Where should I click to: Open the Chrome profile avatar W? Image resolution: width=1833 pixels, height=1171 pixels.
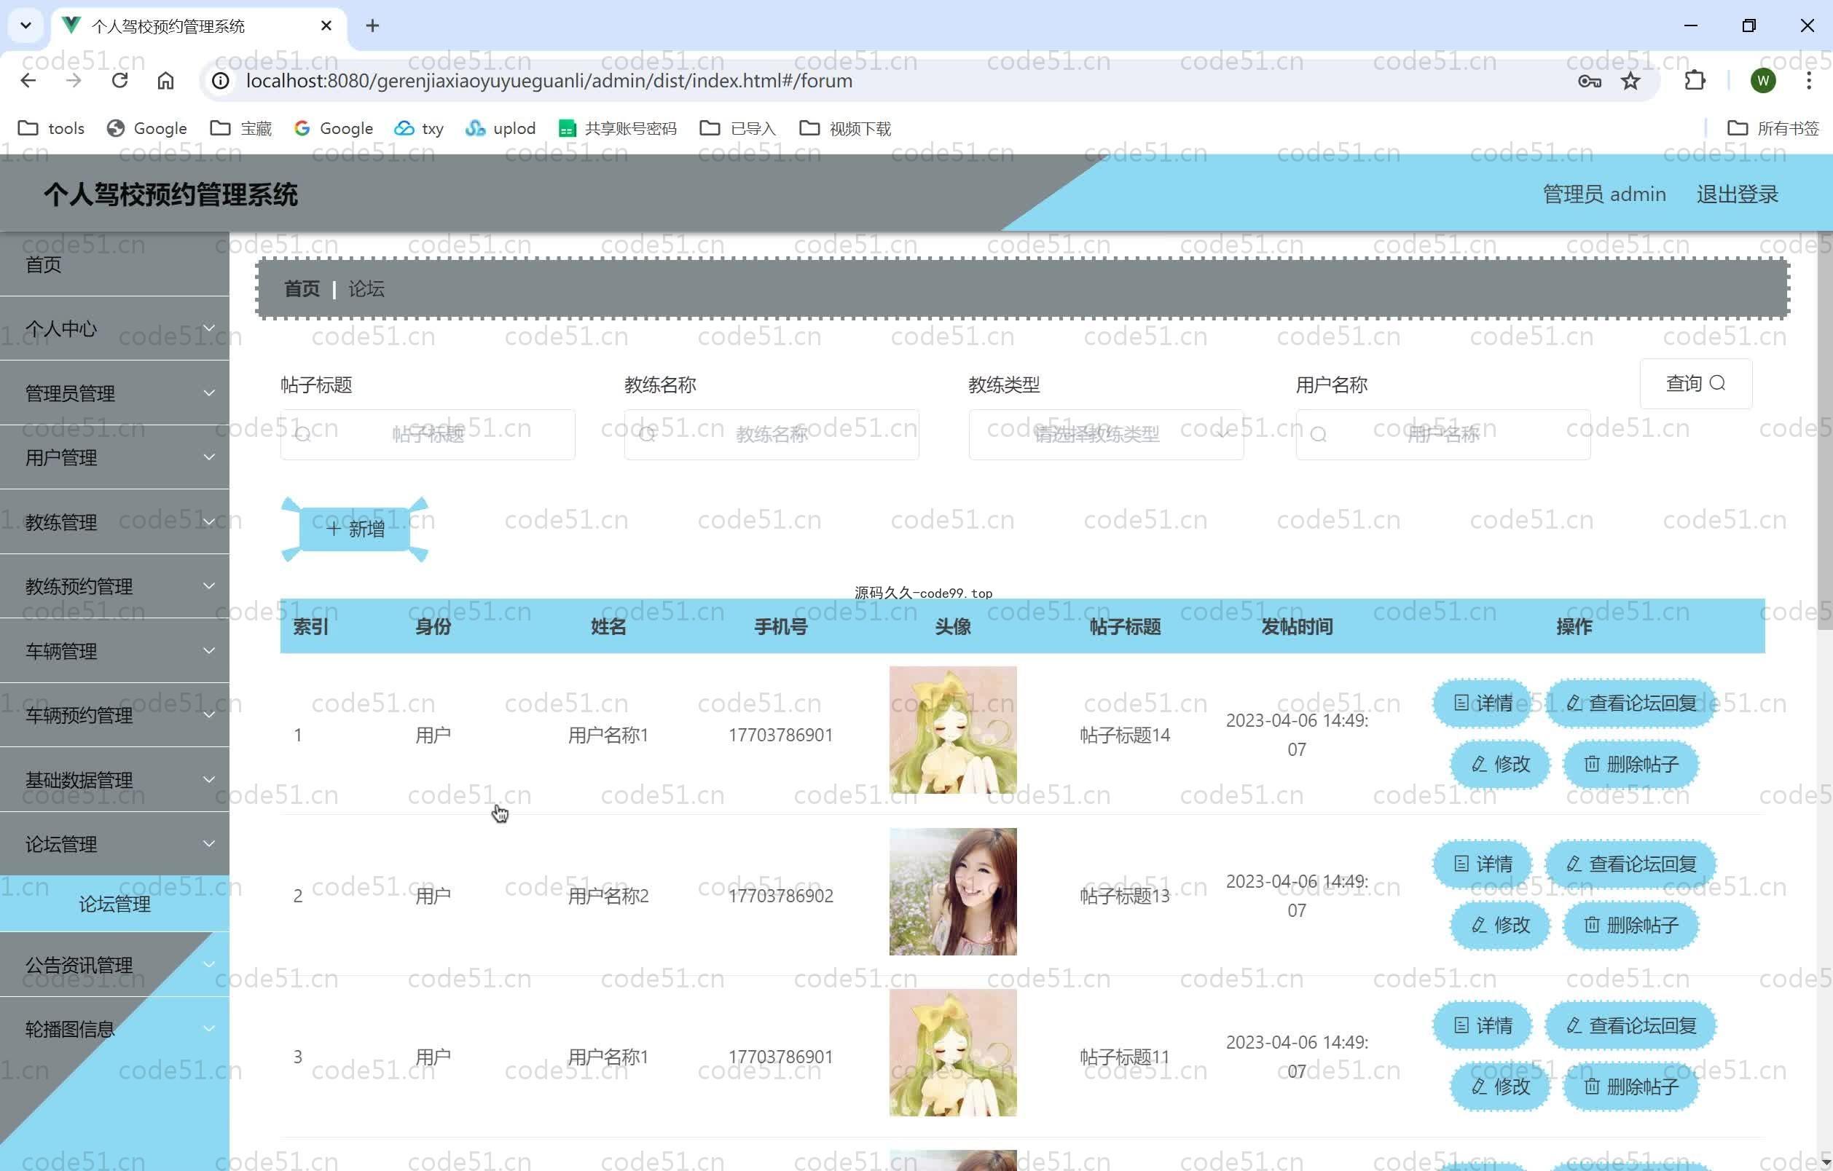point(1763,81)
